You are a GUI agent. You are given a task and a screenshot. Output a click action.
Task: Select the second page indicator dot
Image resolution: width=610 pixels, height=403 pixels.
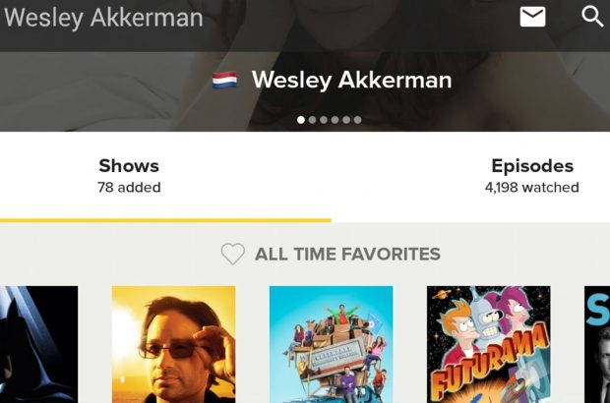point(312,120)
